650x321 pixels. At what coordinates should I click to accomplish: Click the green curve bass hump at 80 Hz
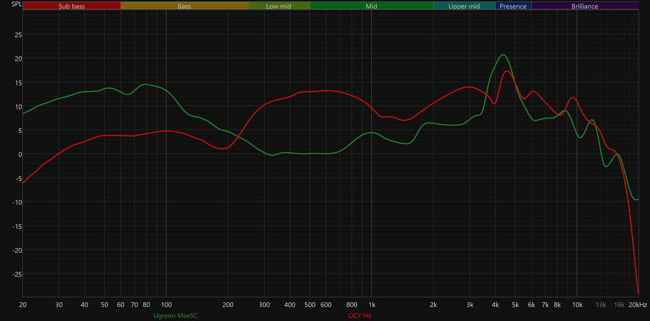click(146, 84)
